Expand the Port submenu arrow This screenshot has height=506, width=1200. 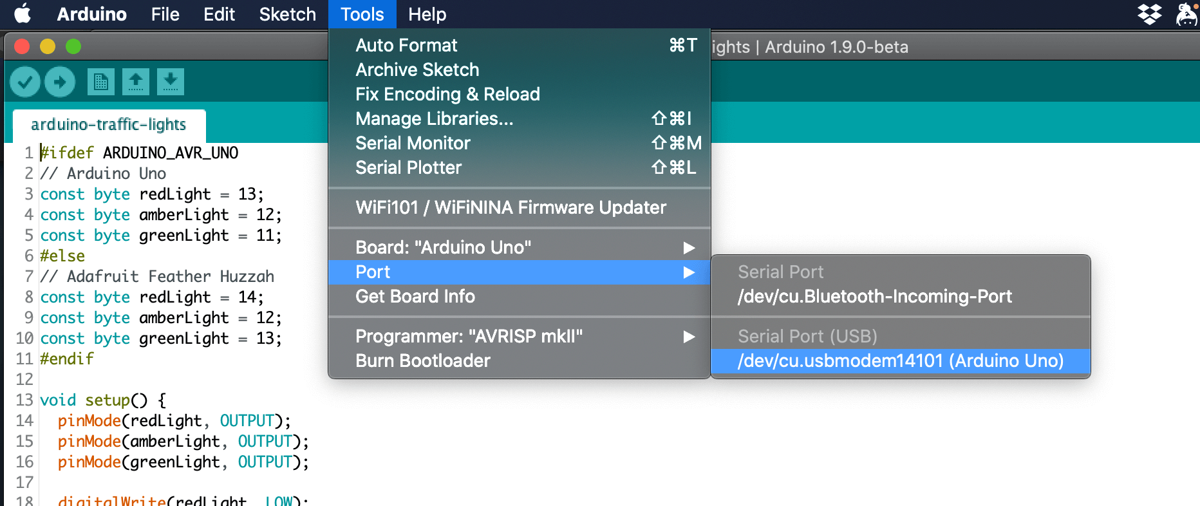689,272
